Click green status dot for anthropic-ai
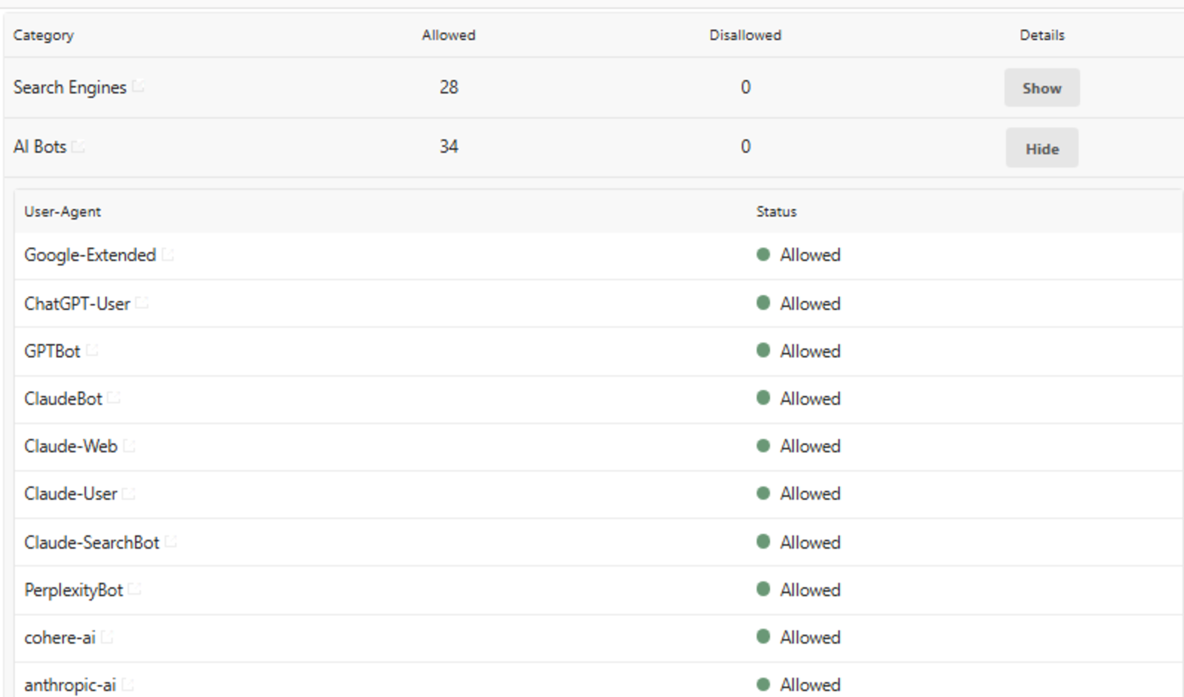The image size is (1184, 697). [x=763, y=684]
